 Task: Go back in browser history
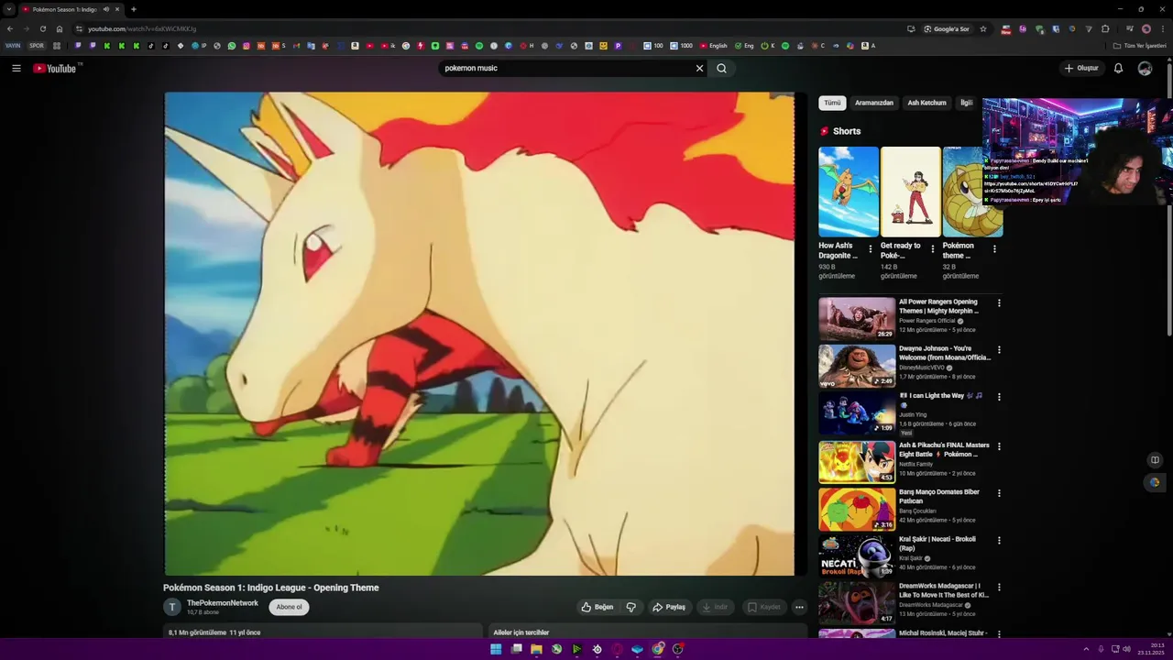(x=10, y=28)
